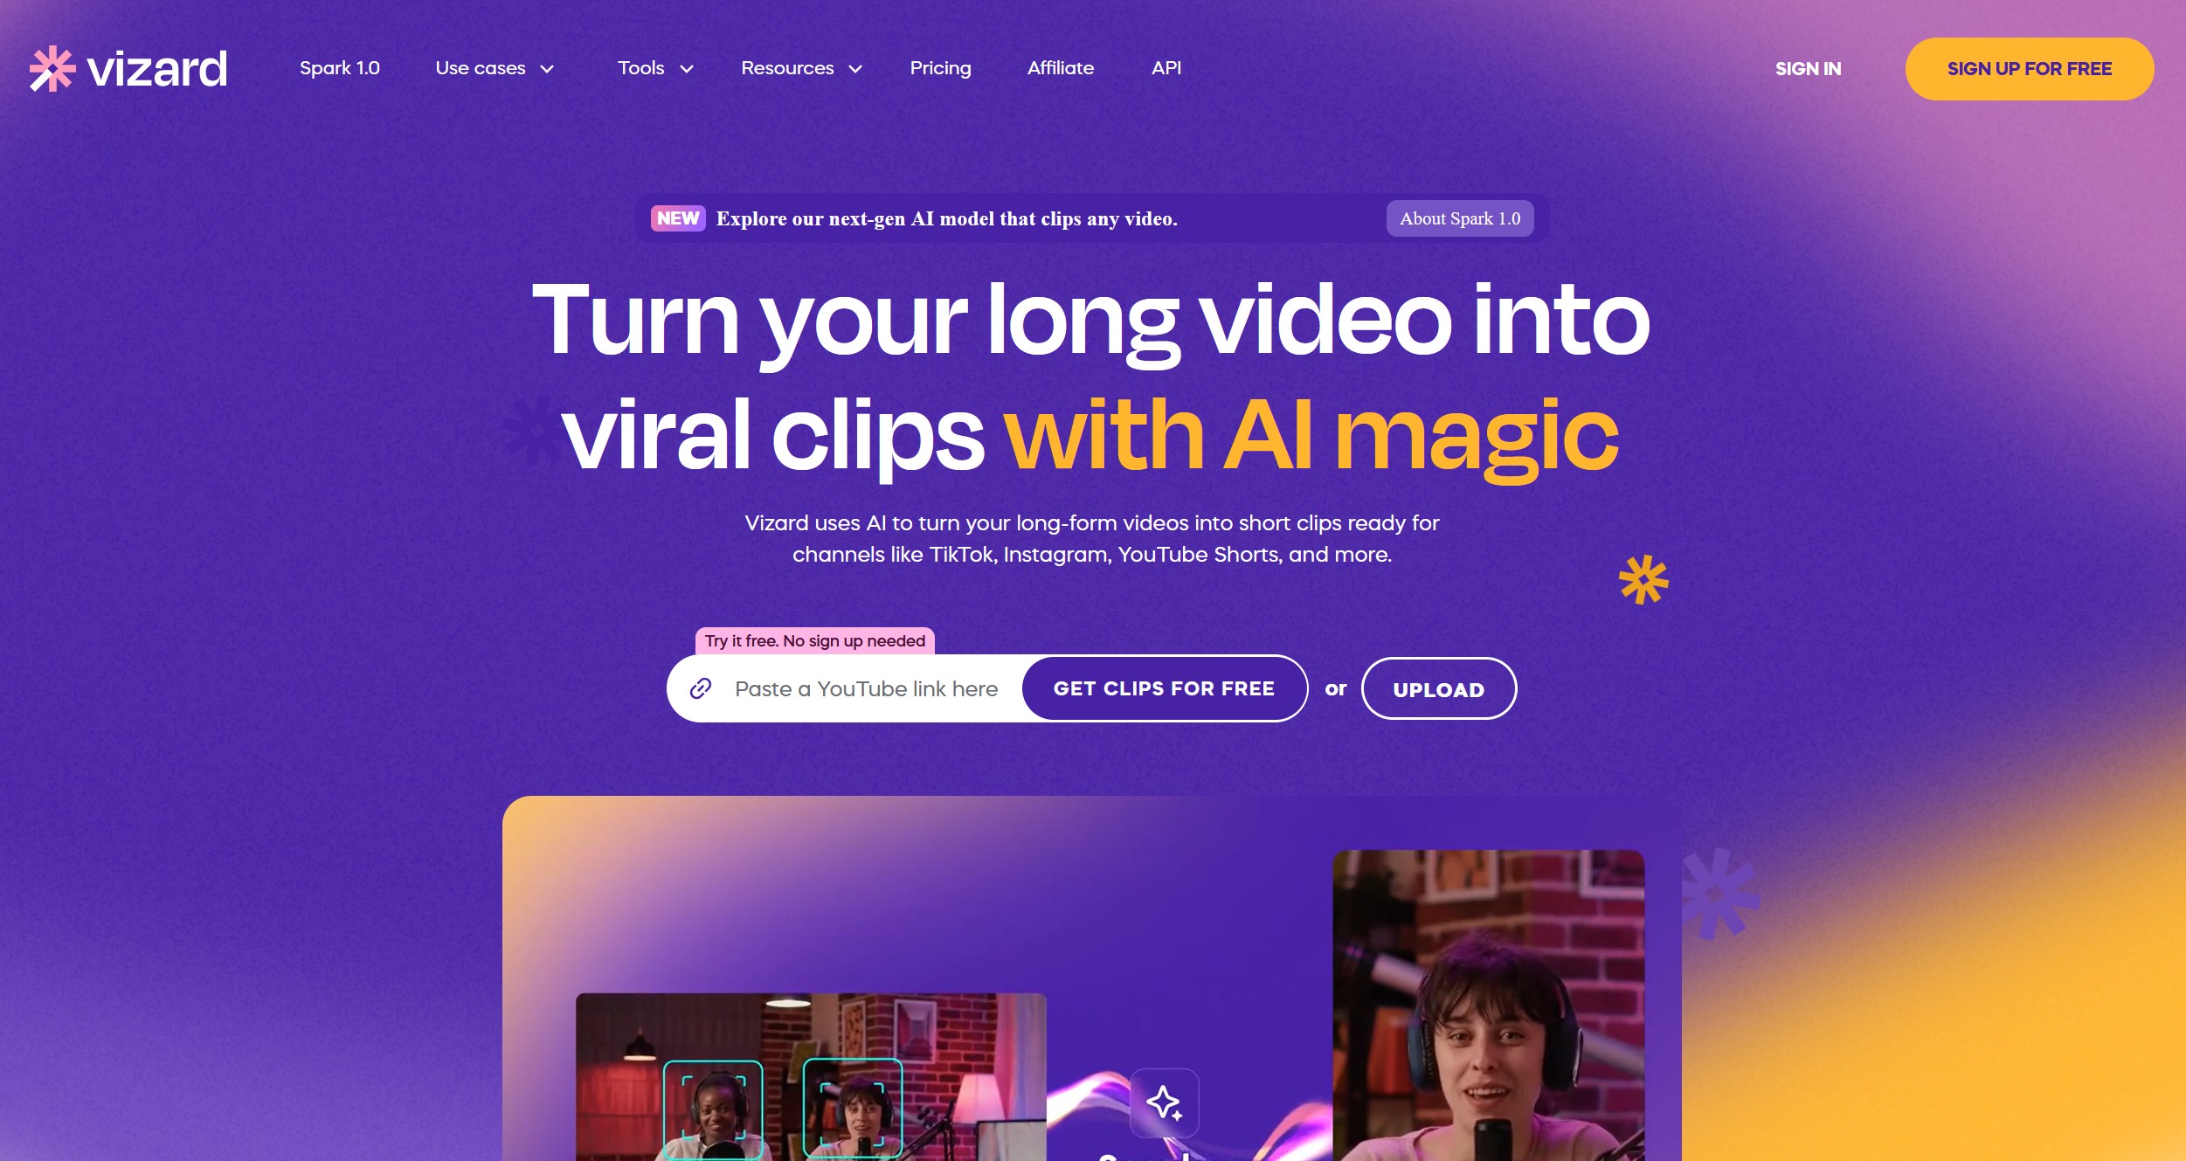Click the GET CLIPS FOR FREE button
The height and width of the screenshot is (1161, 2186).
(x=1164, y=688)
